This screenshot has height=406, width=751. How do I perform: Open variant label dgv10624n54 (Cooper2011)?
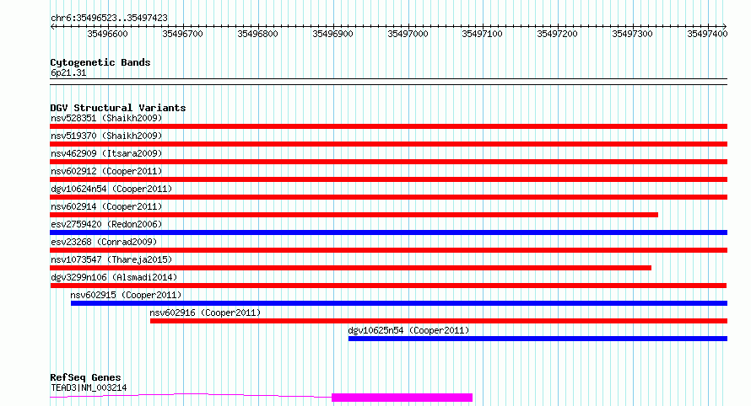(x=111, y=189)
